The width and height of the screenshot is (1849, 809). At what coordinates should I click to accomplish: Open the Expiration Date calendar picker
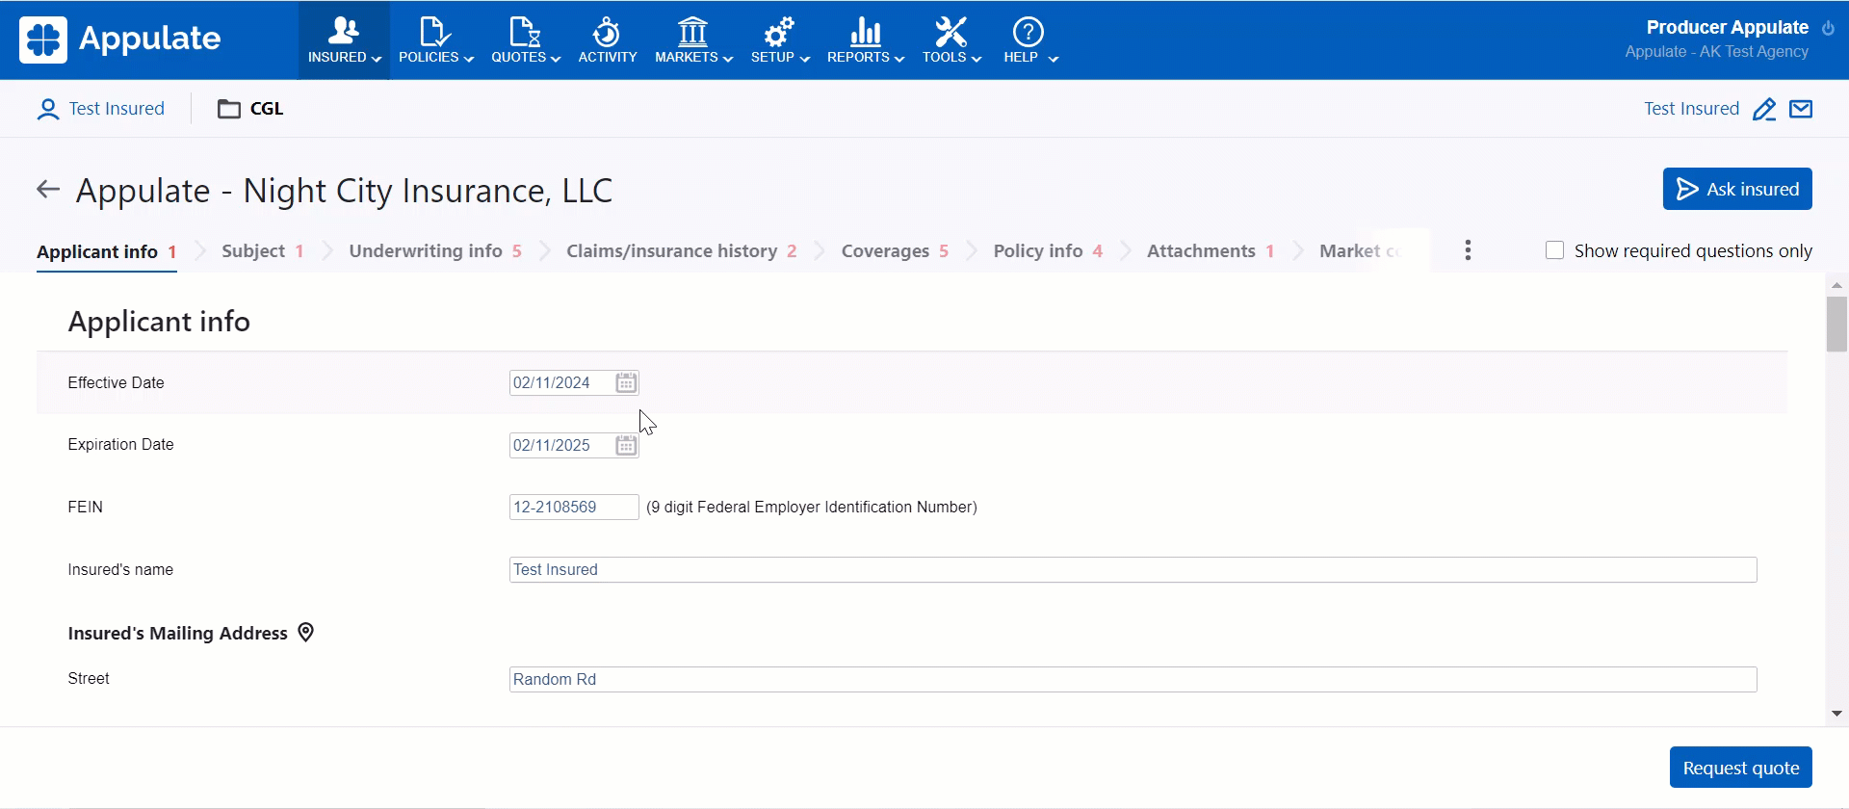tap(626, 446)
